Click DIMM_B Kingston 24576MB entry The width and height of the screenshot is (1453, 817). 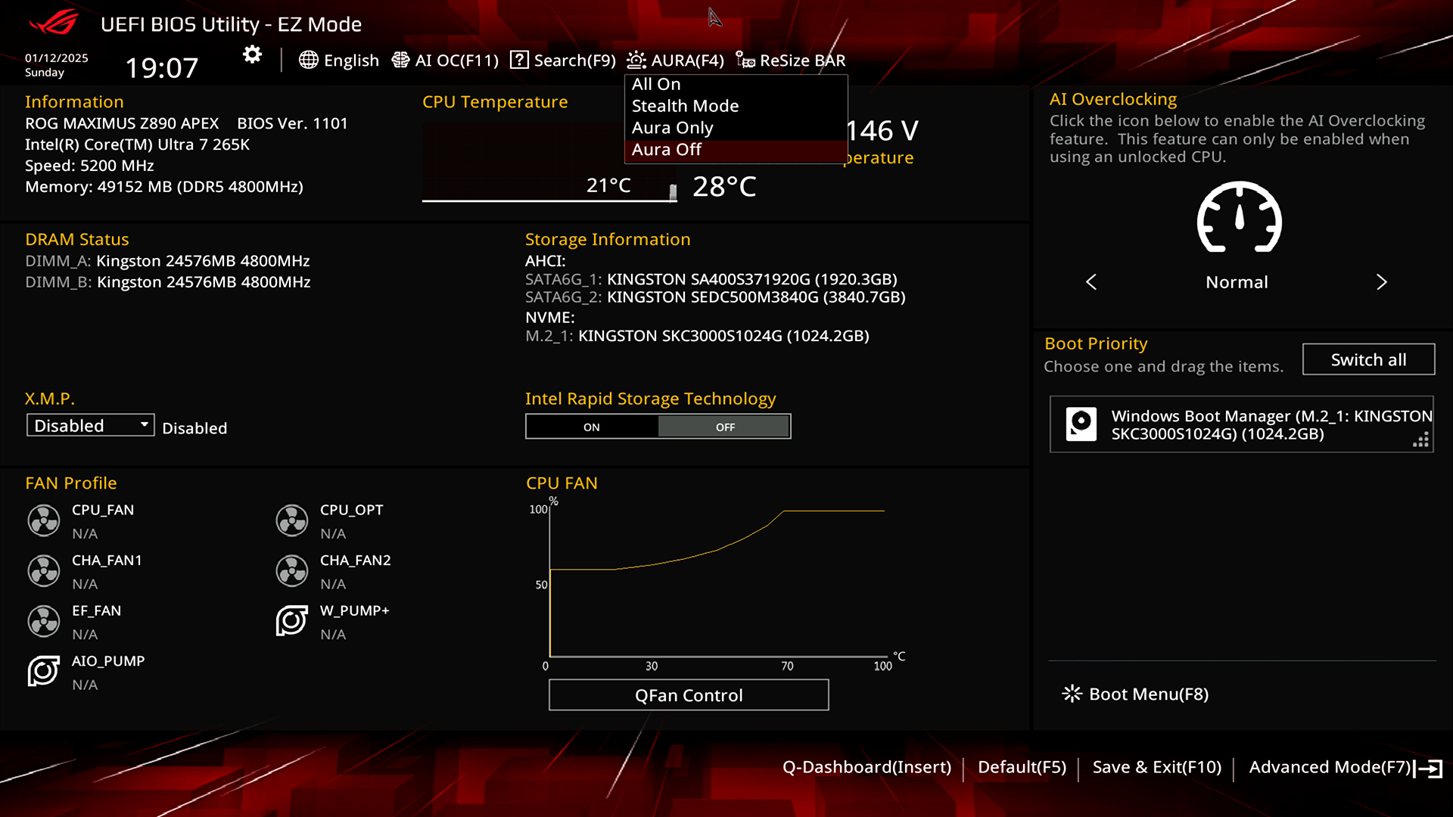(x=168, y=282)
